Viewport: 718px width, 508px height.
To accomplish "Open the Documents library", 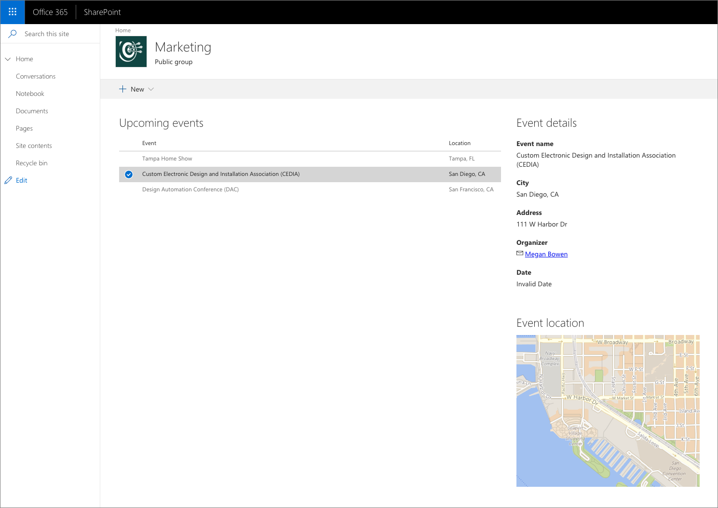I will point(32,111).
